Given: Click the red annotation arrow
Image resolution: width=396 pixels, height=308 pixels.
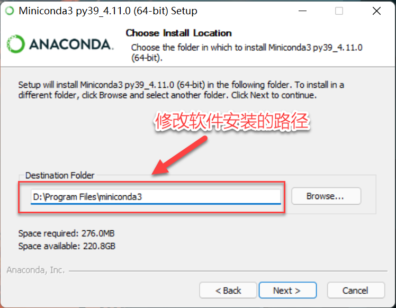Looking at the screenshot, I should point(180,156).
